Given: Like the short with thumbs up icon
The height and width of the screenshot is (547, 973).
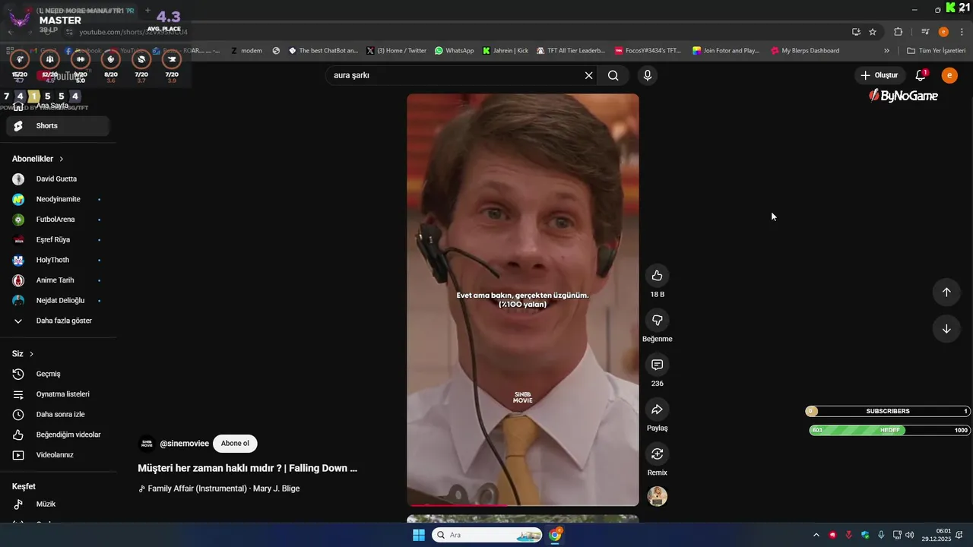Looking at the screenshot, I should [x=657, y=276].
